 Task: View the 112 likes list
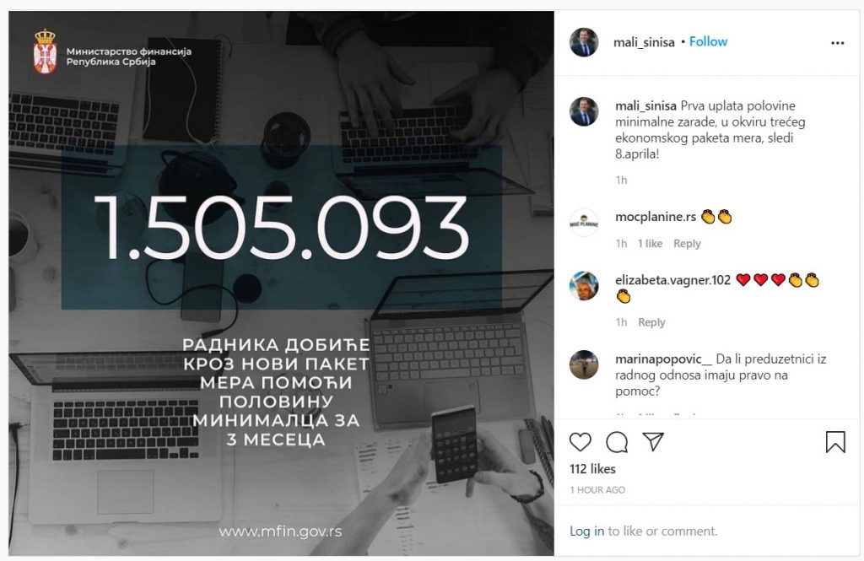click(x=592, y=469)
